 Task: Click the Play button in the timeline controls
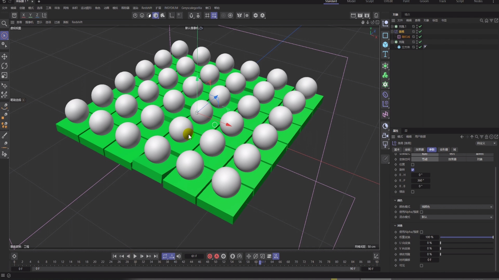click(135, 256)
